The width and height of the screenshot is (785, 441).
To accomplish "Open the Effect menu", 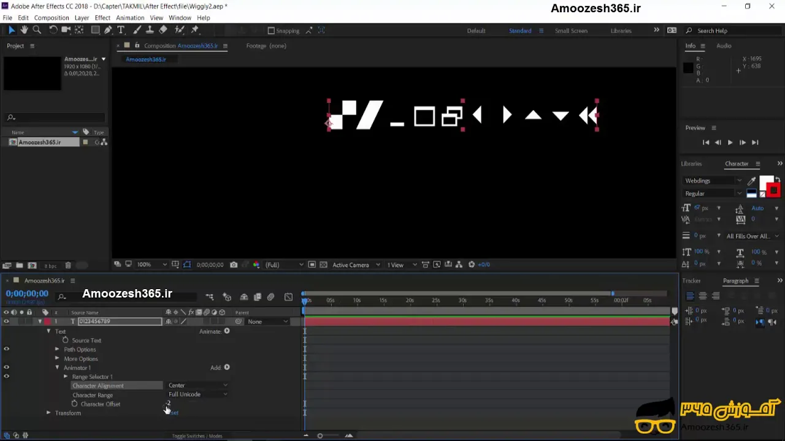I will pos(102,18).
